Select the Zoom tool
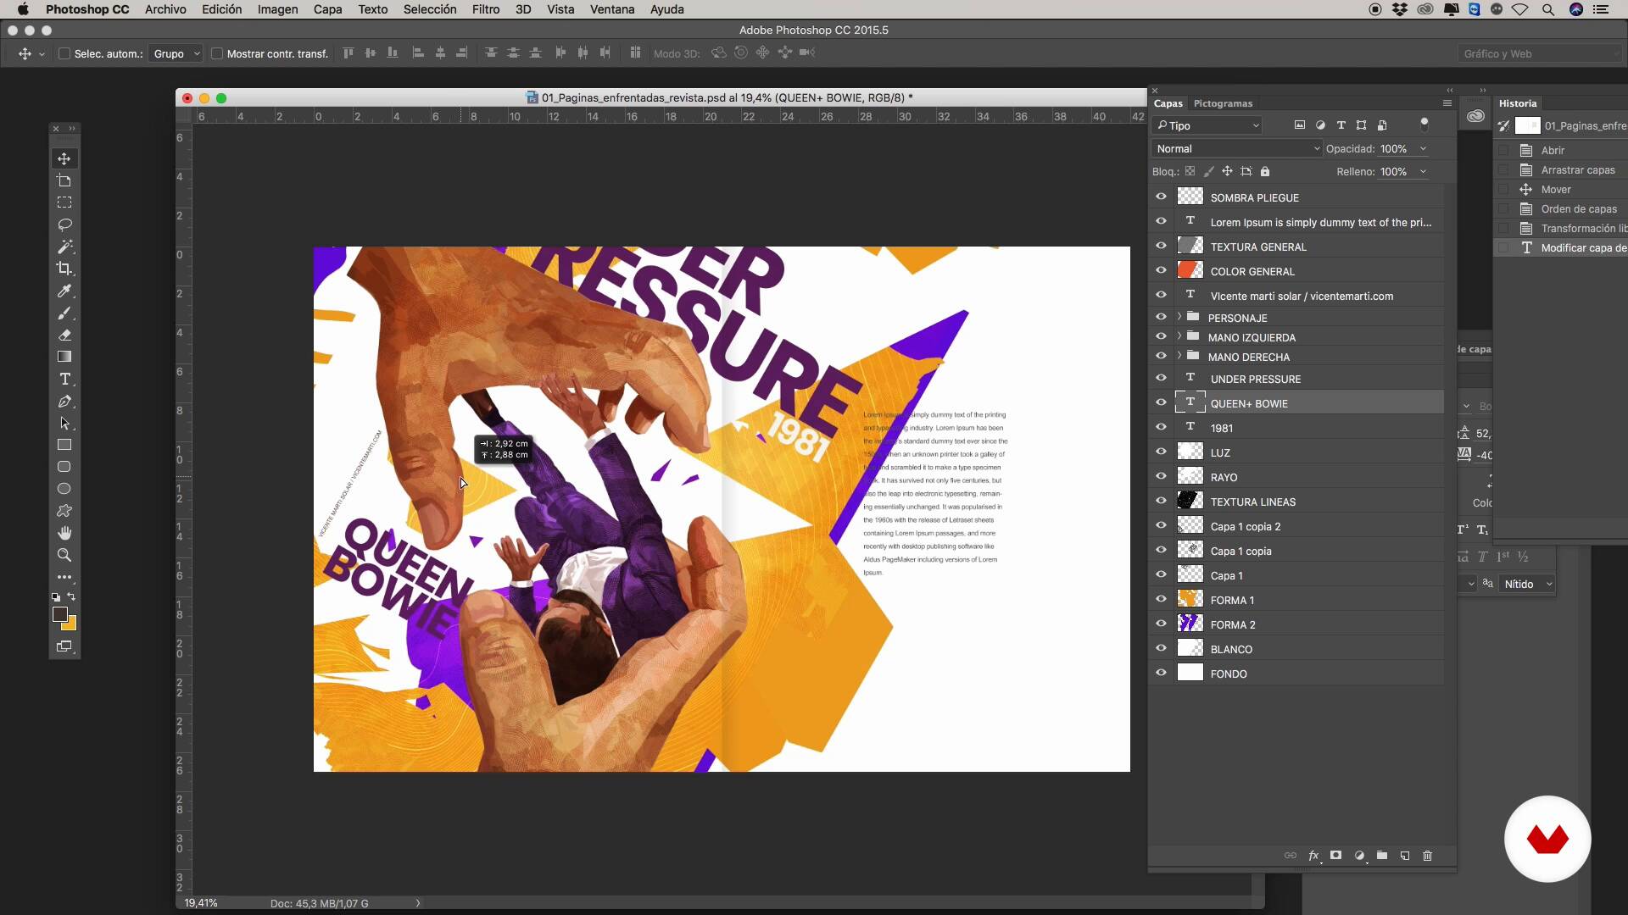 coord(64,555)
